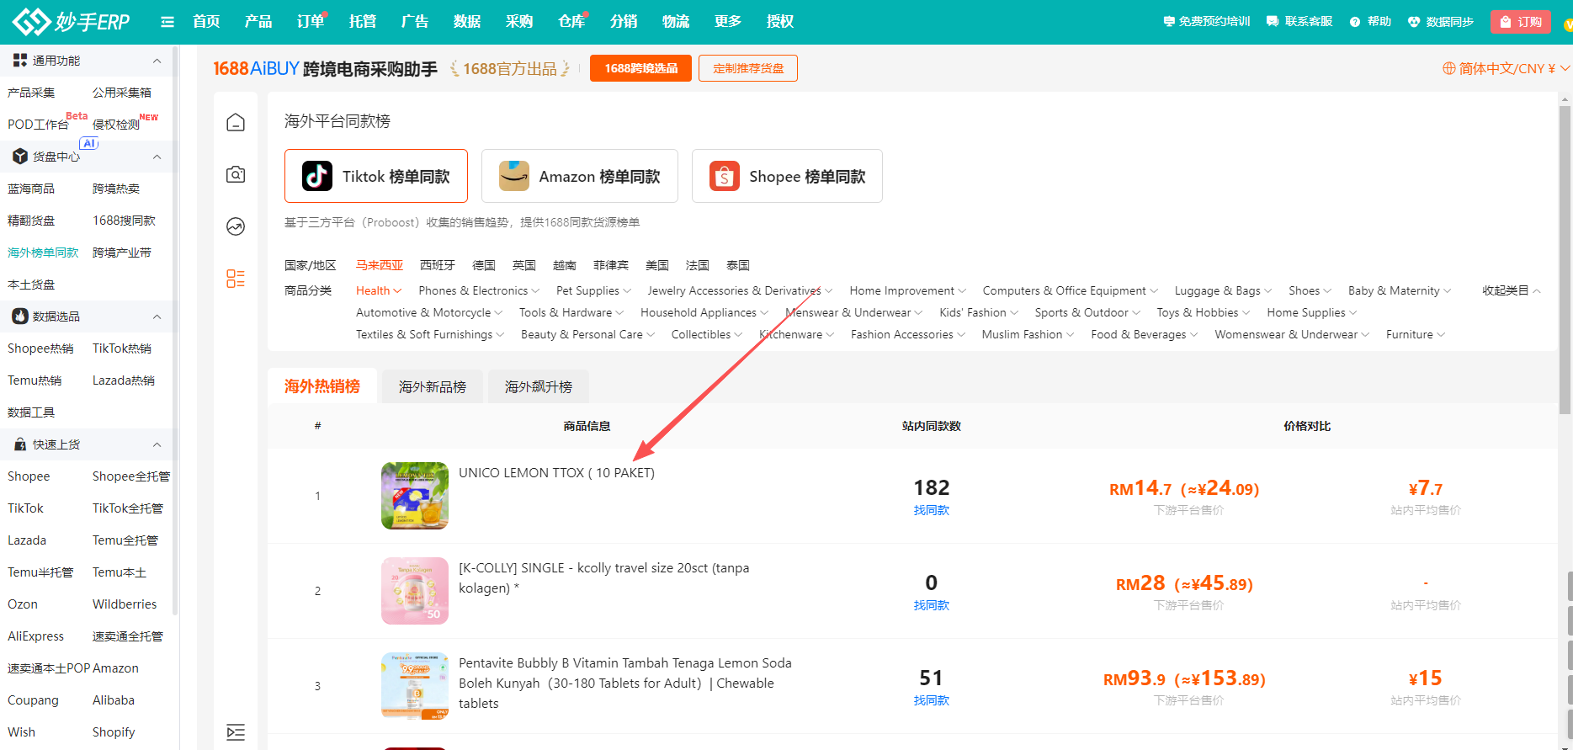Open 海外榜单同款 in left sidebar
1573x750 pixels.
43,253
